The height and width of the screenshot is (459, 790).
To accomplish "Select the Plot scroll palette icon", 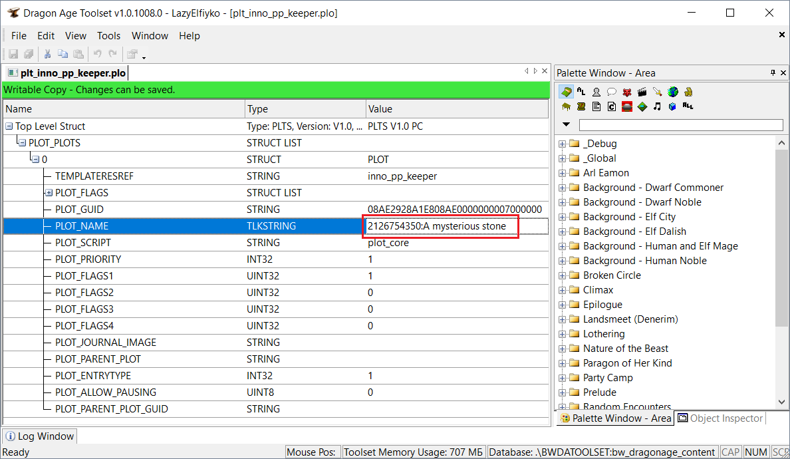I will pyautogui.click(x=581, y=106).
